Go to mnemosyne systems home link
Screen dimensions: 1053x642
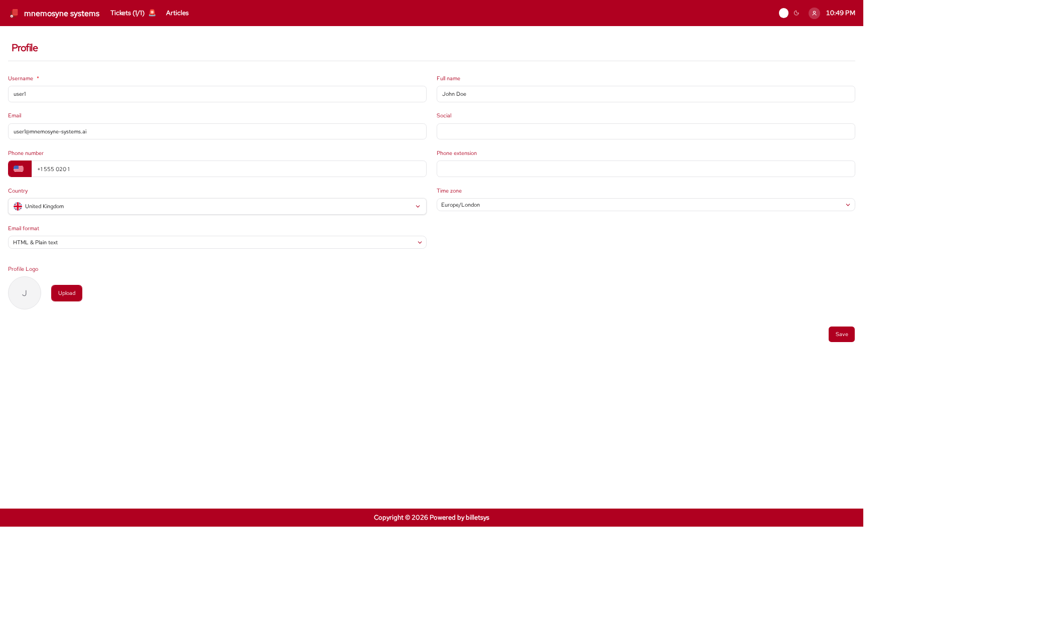click(62, 14)
